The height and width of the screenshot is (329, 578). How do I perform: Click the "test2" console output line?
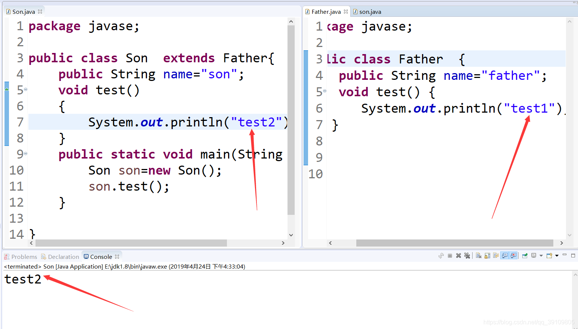(23, 279)
